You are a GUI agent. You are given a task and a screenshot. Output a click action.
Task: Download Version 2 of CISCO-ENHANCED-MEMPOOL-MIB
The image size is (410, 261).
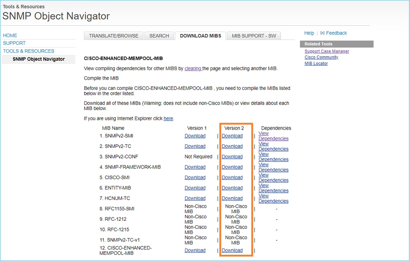(x=232, y=251)
